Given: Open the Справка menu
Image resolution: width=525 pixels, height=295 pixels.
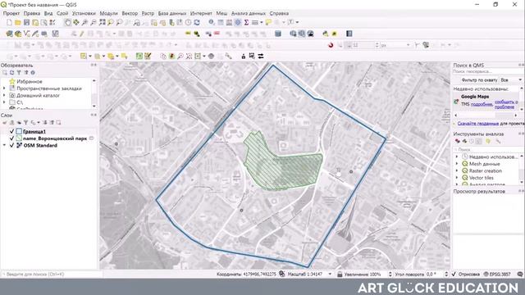Looking at the screenshot, I should (x=279, y=13).
